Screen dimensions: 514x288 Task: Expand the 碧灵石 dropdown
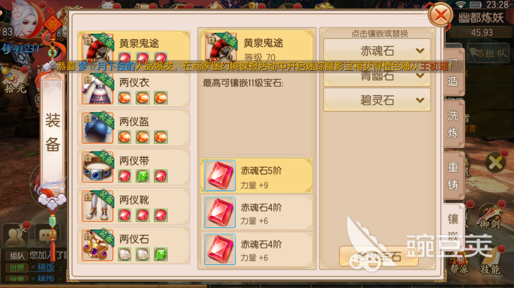pyautogui.click(x=377, y=100)
